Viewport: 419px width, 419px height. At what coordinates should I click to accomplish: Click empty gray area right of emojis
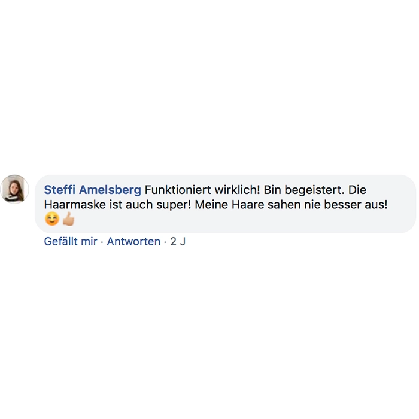[x=241, y=219]
